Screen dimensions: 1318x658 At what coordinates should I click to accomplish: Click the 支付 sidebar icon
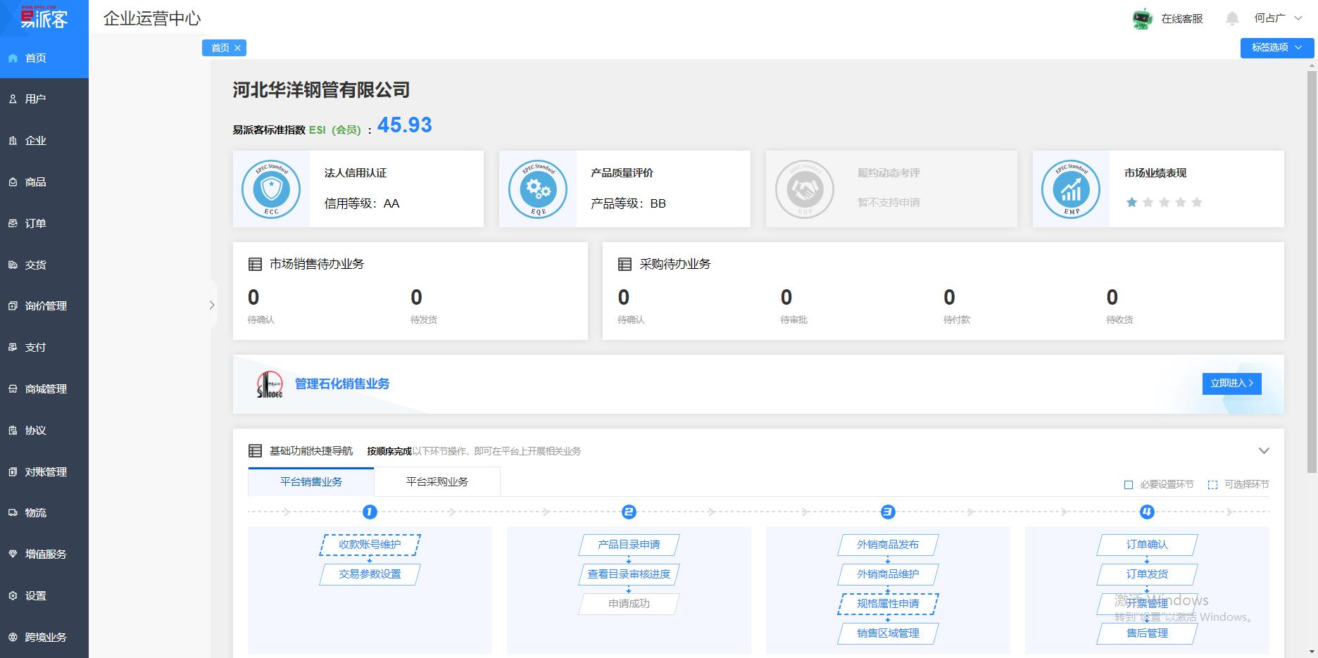[x=13, y=348]
